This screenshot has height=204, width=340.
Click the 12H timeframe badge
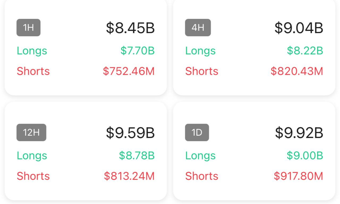point(31,132)
